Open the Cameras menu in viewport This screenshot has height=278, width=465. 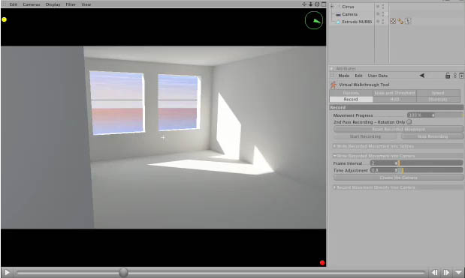tap(32, 4)
